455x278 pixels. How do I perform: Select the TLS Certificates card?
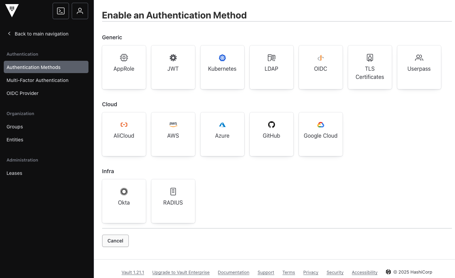370,67
